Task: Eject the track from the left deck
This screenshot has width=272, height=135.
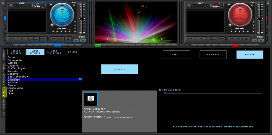Action: pos(68,39)
